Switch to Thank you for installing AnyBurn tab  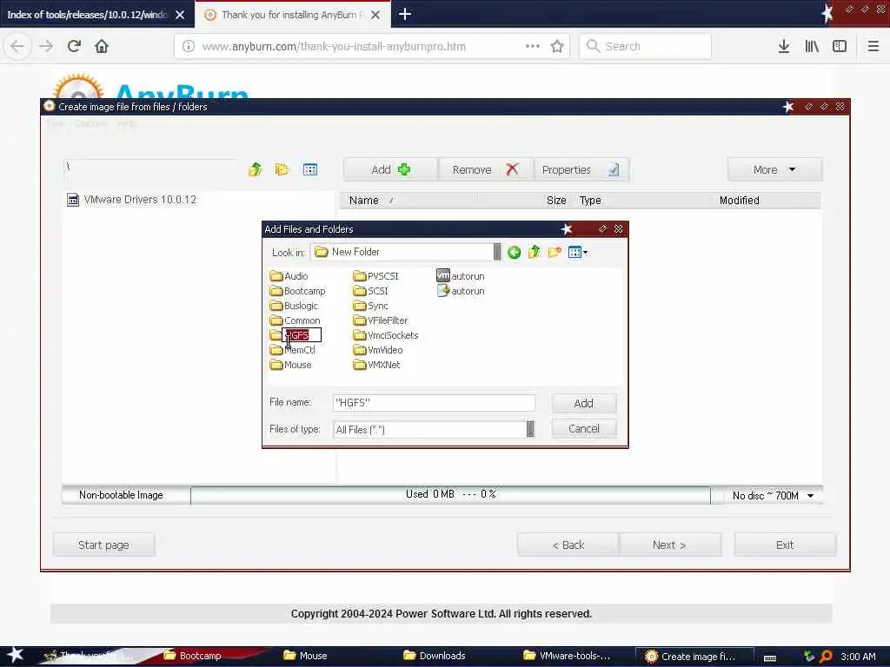(289, 15)
